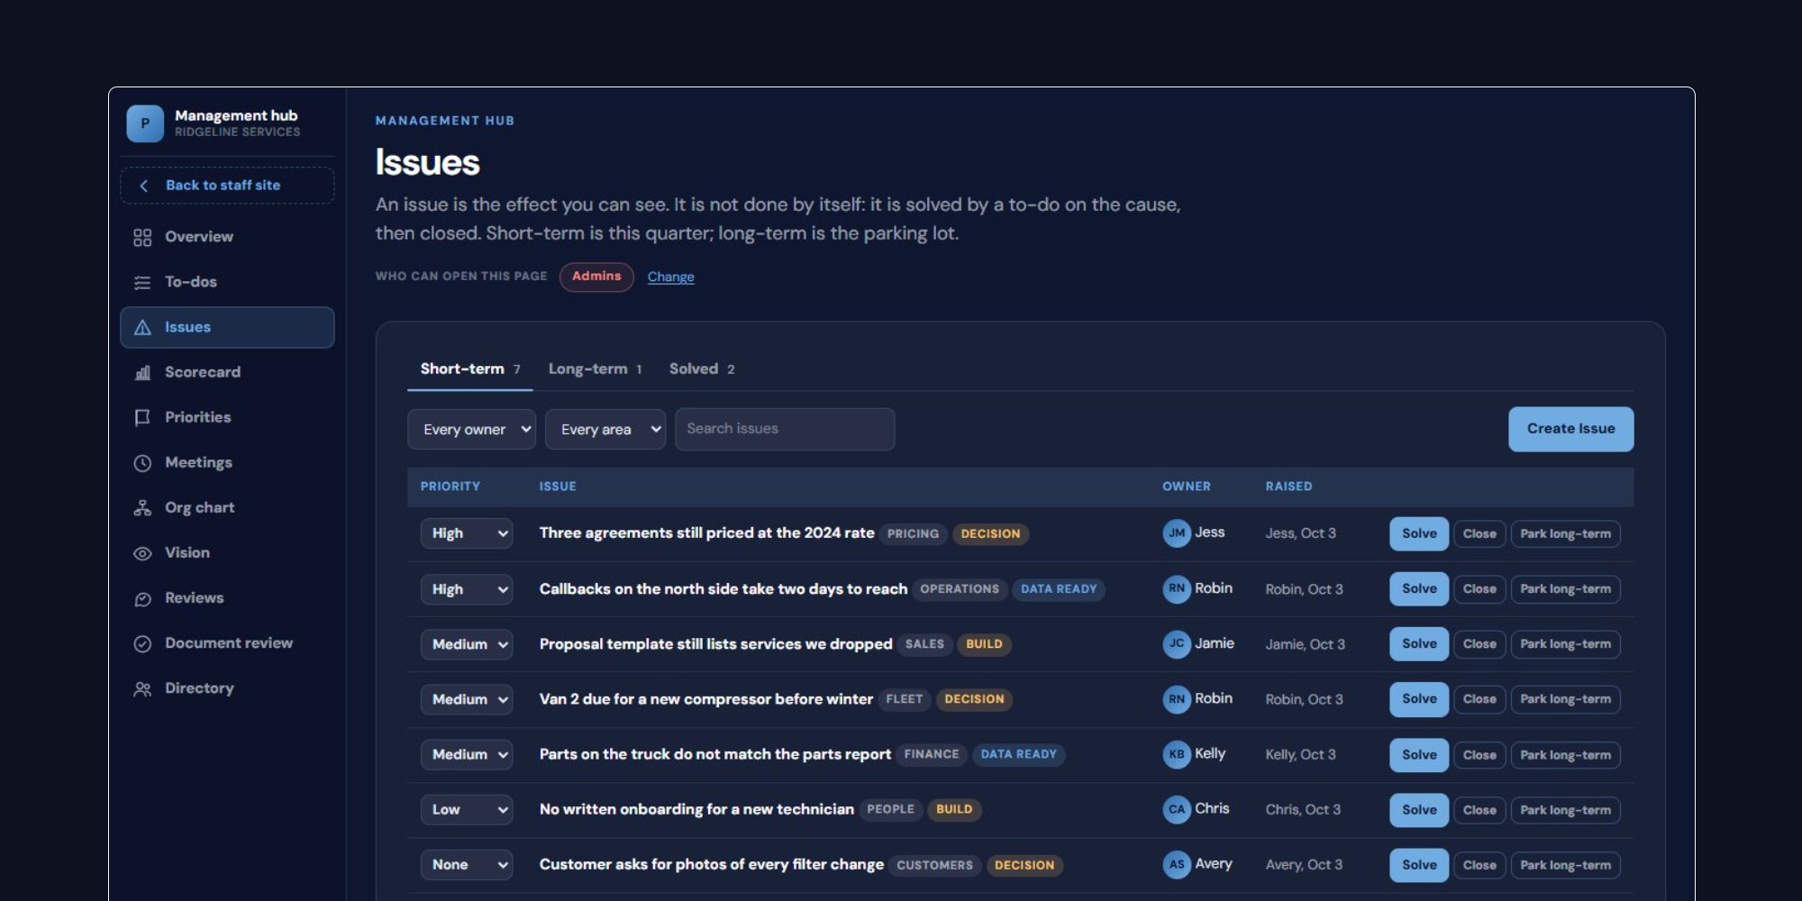Click the To-dos list icon in sidebar
This screenshot has width=1802, height=901.
tap(142, 282)
